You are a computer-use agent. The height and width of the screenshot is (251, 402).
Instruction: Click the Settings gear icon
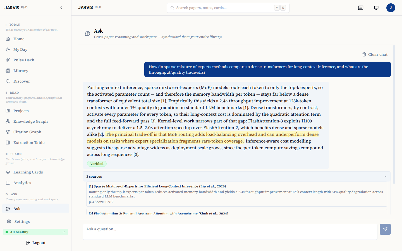tap(9, 221)
